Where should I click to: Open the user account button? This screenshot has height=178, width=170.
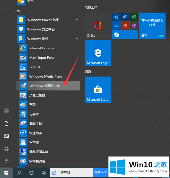[7, 111]
